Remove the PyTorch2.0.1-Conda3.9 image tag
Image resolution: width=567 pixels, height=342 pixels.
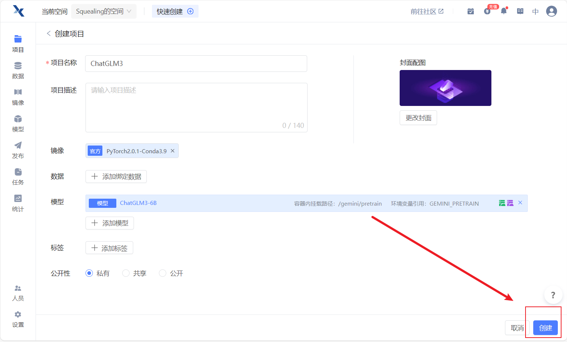pos(172,151)
